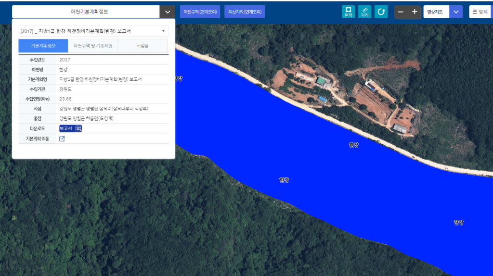Screen dimensions: 493x276
Task: Collapse the 하천기본계획정보 panel with its chevron
Action: pyautogui.click(x=167, y=12)
